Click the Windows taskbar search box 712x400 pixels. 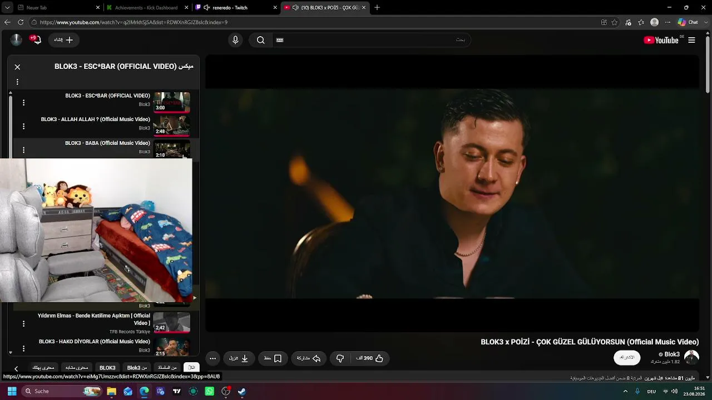click(63, 391)
